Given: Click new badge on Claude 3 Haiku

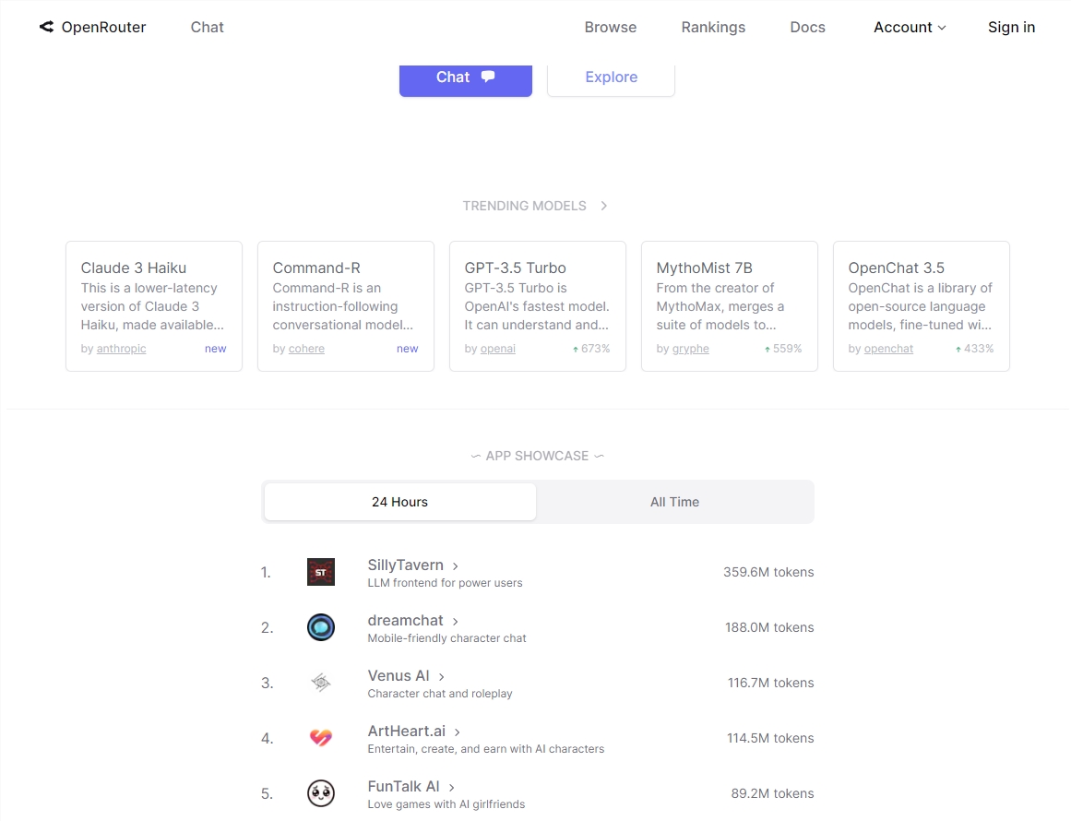Looking at the screenshot, I should [x=216, y=349].
